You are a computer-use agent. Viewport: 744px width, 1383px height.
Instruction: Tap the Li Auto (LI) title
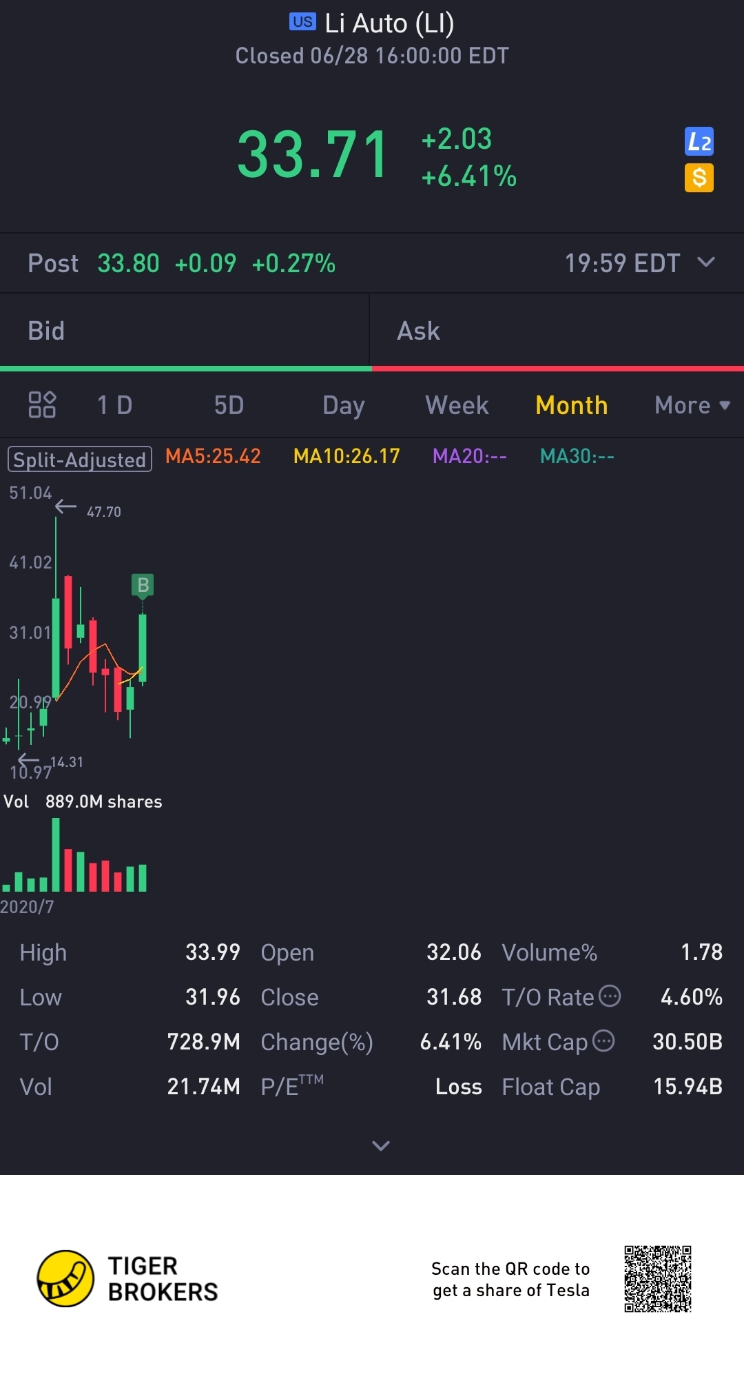click(x=389, y=23)
